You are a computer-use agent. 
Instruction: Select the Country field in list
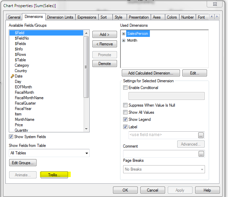coord(21,71)
